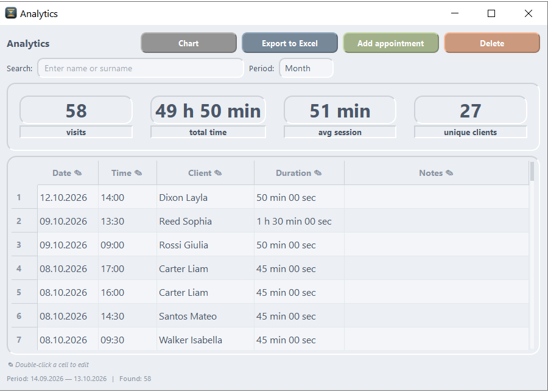Click the 09:30 time cell

point(128,339)
